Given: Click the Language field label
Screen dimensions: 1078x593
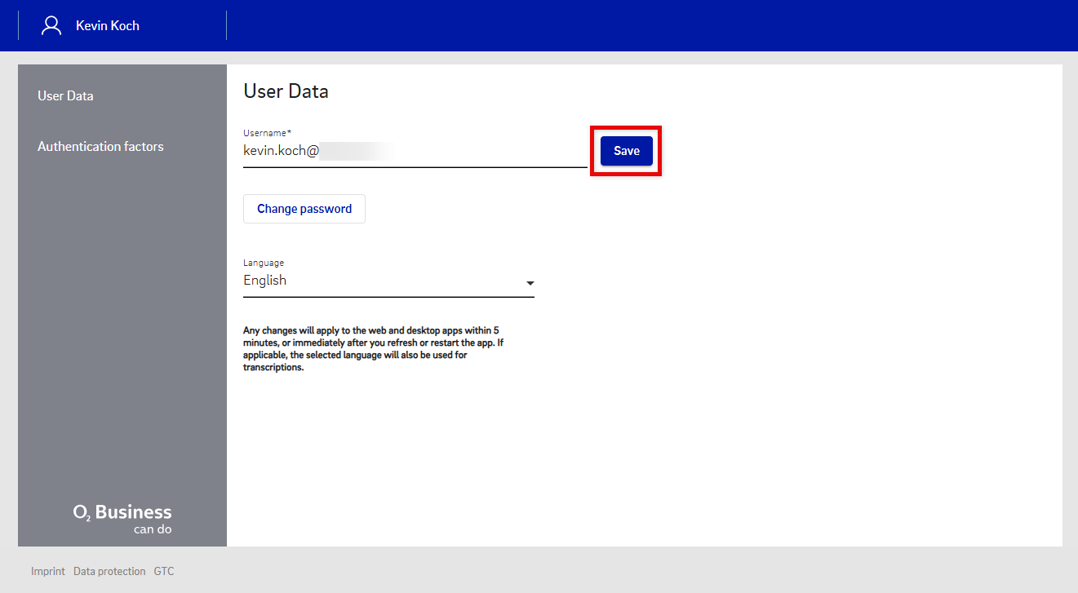Looking at the screenshot, I should click(264, 263).
